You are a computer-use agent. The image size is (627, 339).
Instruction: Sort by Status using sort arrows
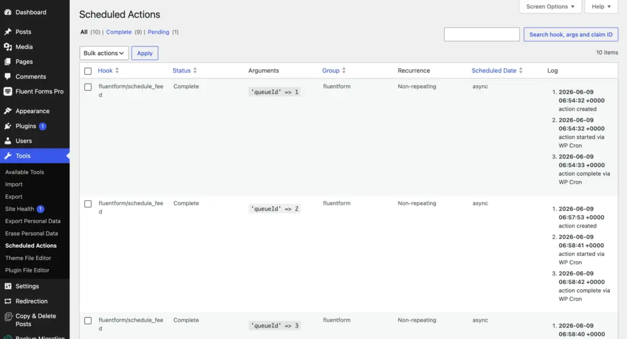click(195, 70)
